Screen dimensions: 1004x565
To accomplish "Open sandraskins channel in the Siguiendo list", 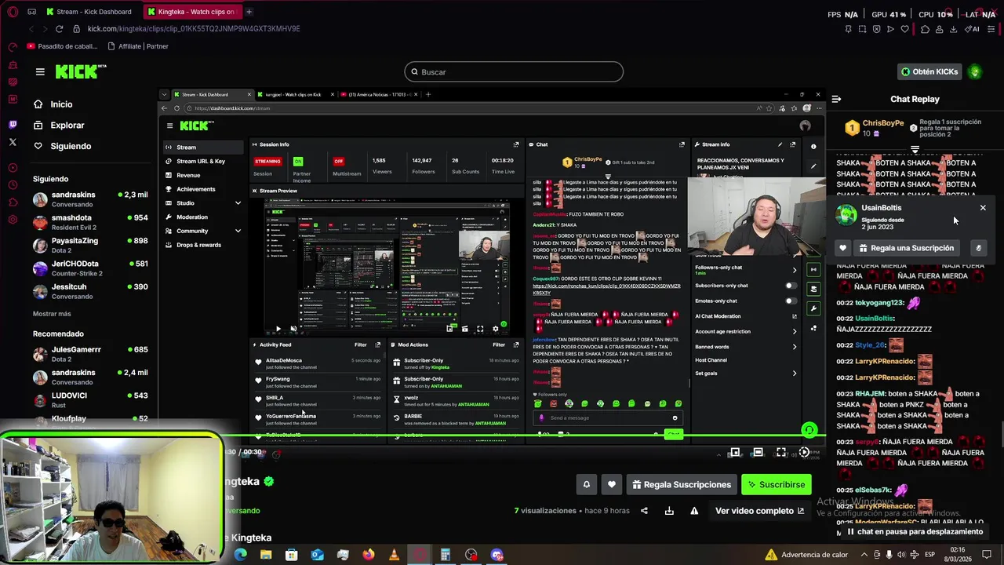I will pos(90,199).
